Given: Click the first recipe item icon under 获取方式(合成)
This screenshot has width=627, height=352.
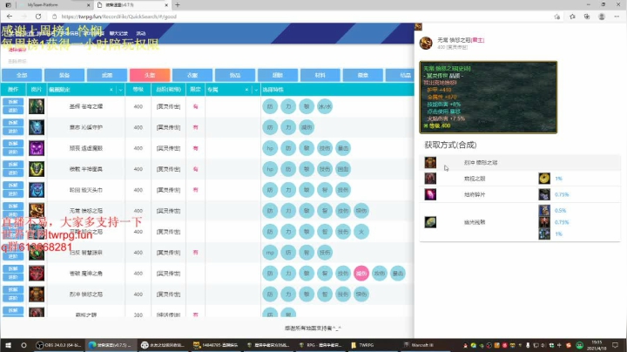Looking at the screenshot, I should (x=430, y=162).
